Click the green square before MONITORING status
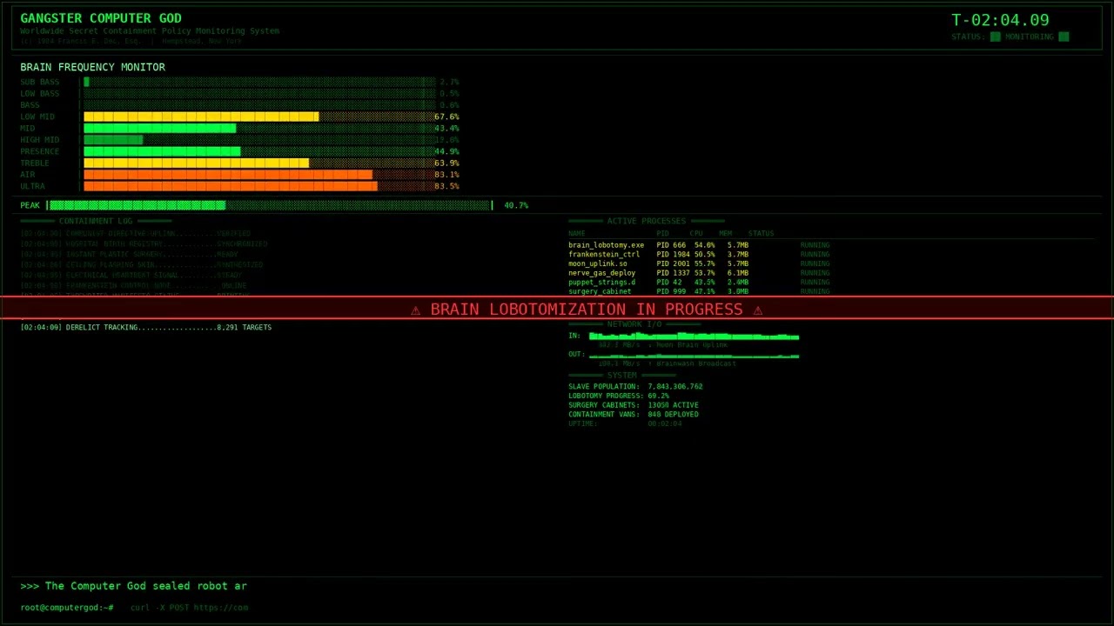1114x626 pixels. pyautogui.click(x=996, y=37)
